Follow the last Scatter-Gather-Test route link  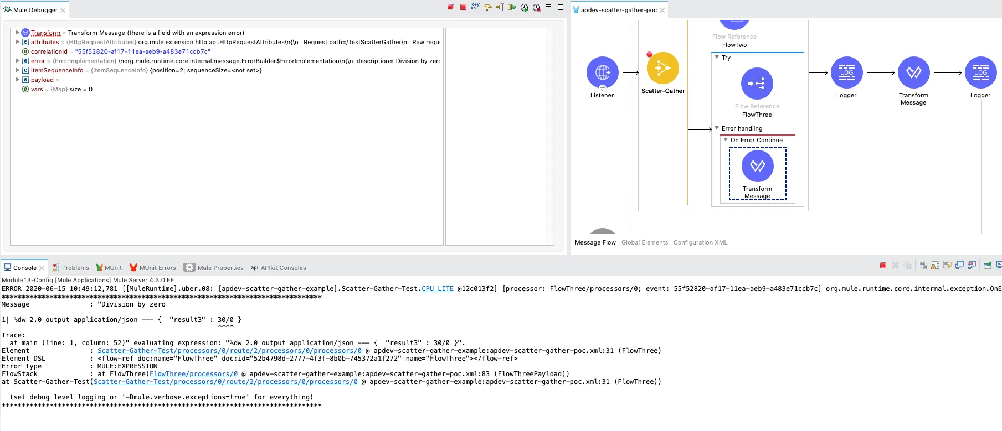click(225, 382)
